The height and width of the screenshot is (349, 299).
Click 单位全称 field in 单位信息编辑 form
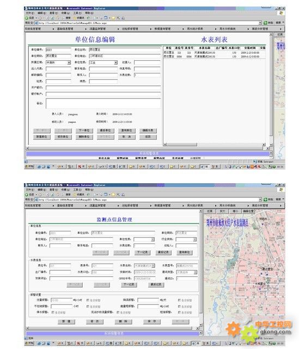125,49
